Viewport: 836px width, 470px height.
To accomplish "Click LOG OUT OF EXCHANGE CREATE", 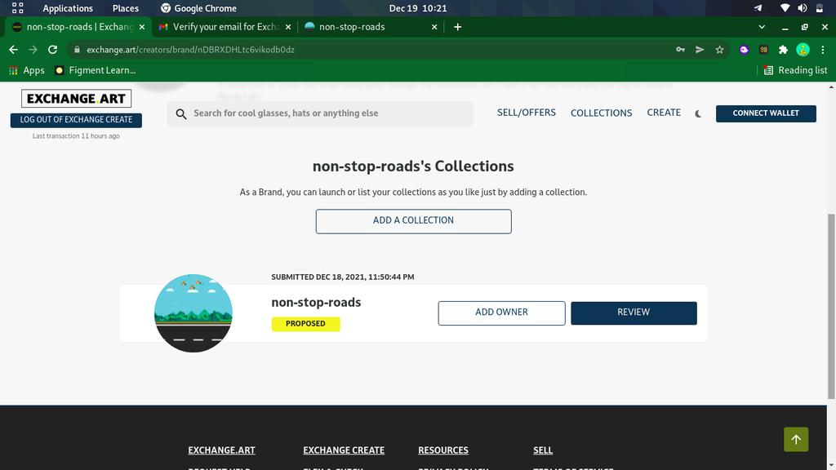I will coord(76,120).
